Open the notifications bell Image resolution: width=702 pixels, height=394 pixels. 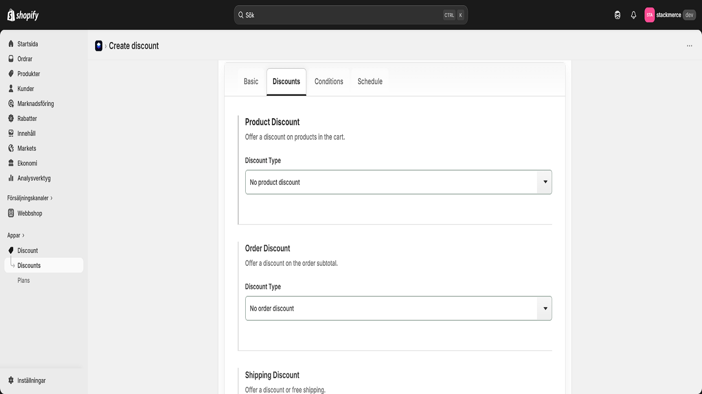[634, 15]
